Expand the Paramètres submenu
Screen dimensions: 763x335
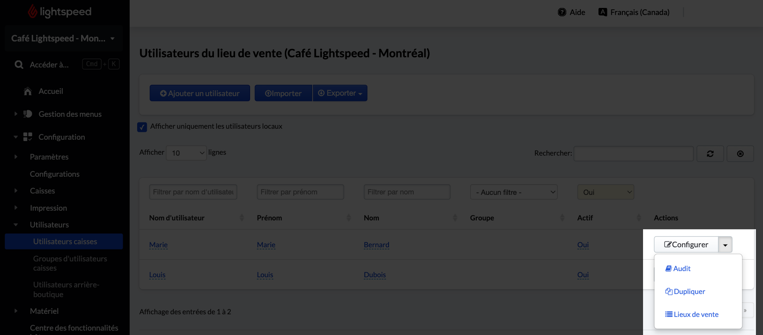click(16, 157)
